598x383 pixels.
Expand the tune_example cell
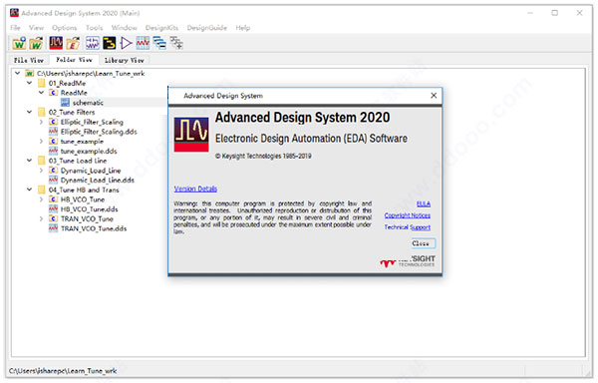41,142
